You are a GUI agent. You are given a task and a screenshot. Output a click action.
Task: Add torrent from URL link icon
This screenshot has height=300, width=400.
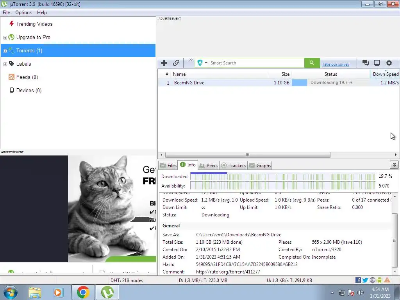176,63
